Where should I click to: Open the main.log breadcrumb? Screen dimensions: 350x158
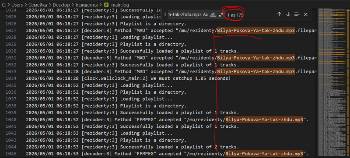pos(120,4)
